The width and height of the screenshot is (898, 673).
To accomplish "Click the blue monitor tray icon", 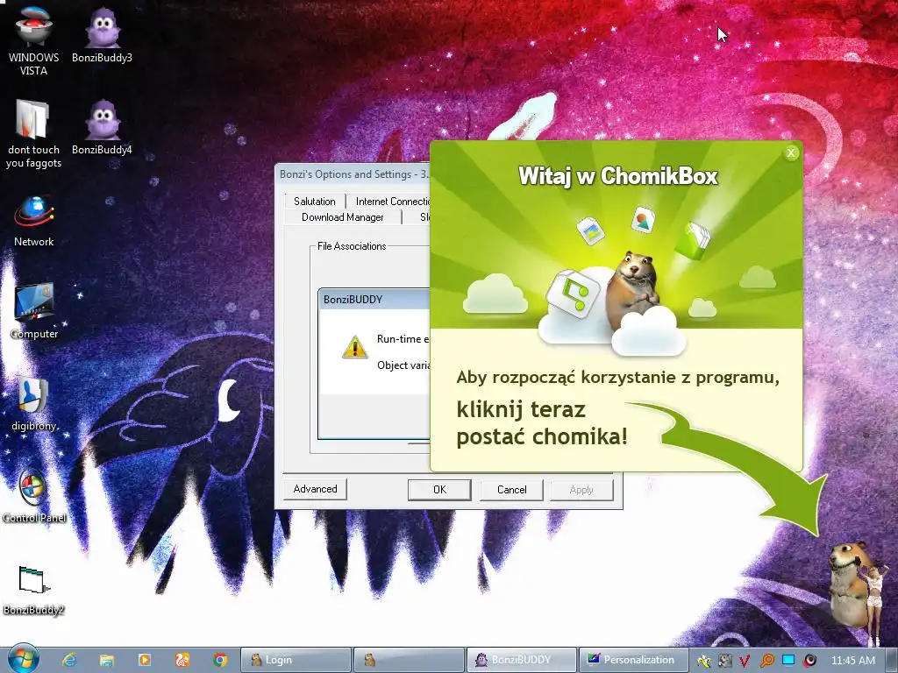I will tap(788, 660).
